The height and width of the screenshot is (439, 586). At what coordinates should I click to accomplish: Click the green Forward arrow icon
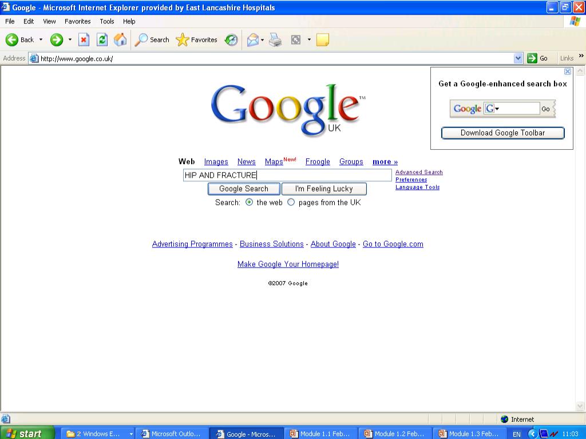point(57,39)
